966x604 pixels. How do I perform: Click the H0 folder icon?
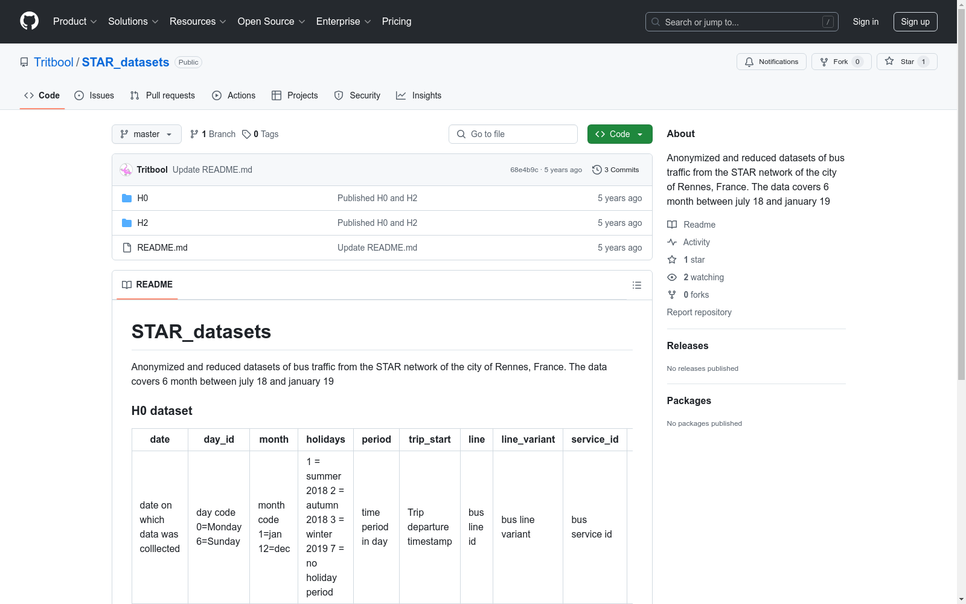[x=127, y=198]
